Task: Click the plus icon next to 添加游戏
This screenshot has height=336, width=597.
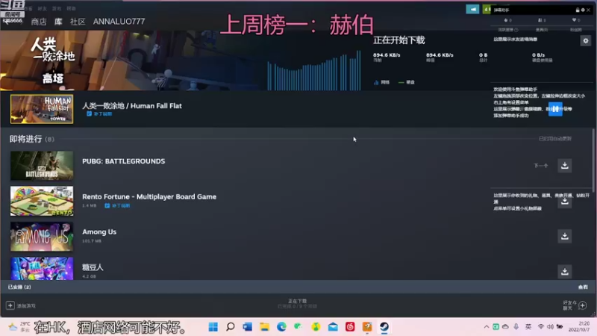Action: [10, 305]
